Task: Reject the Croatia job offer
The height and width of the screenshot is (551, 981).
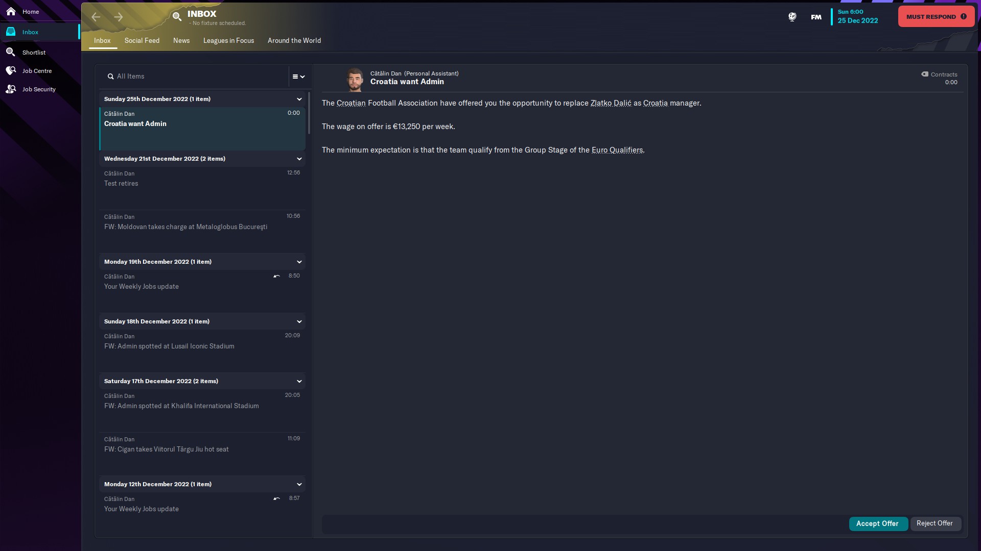Action: click(935, 523)
